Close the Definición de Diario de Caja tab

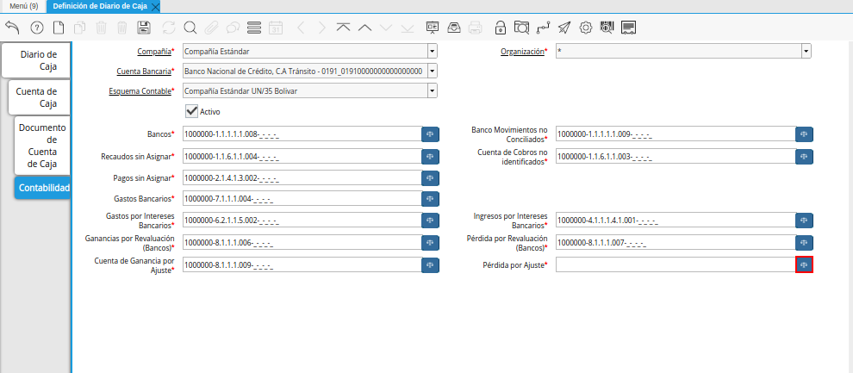tap(156, 7)
